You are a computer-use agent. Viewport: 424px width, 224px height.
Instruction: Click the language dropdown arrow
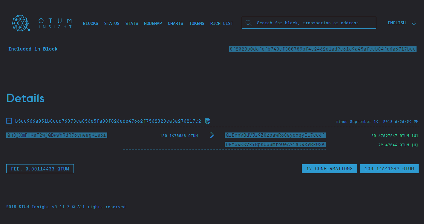[414, 23]
